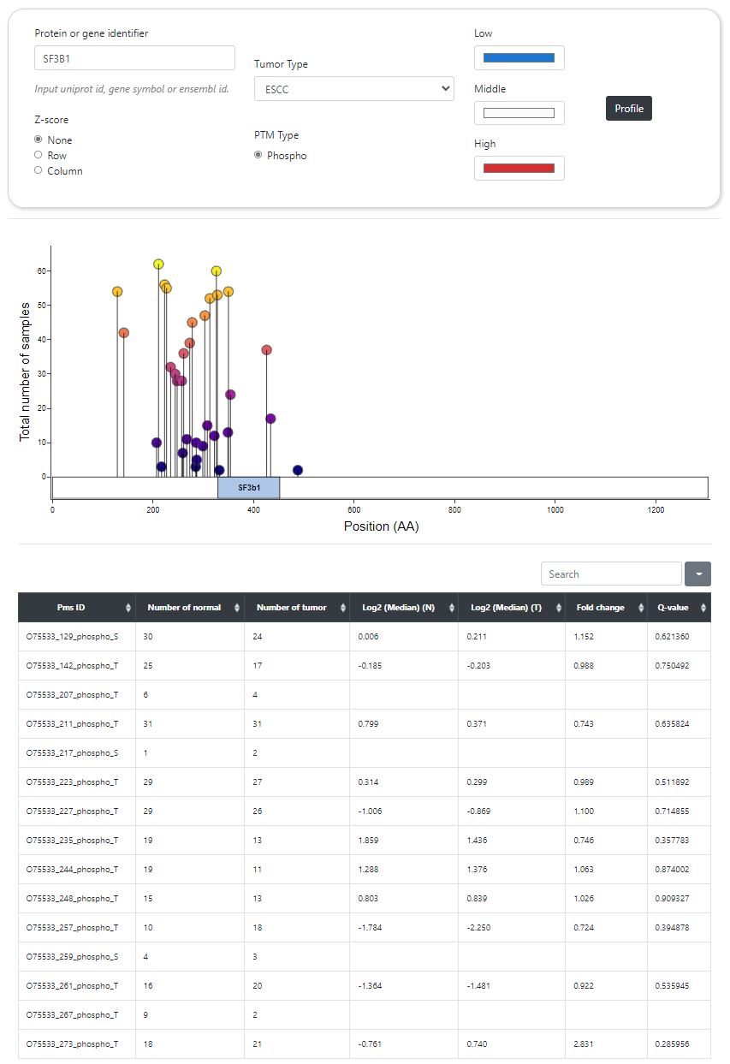Sort by Number of normal column
This screenshot has height=1064, width=730.
click(237, 608)
